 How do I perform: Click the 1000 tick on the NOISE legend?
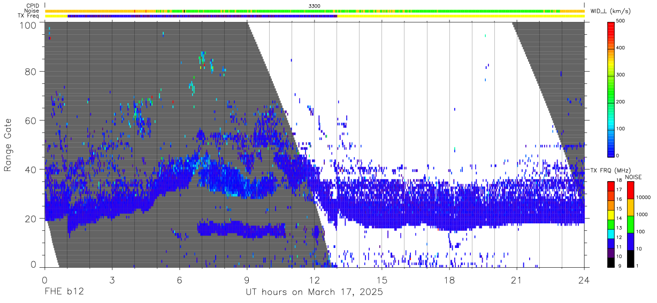click(x=641, y=214)
